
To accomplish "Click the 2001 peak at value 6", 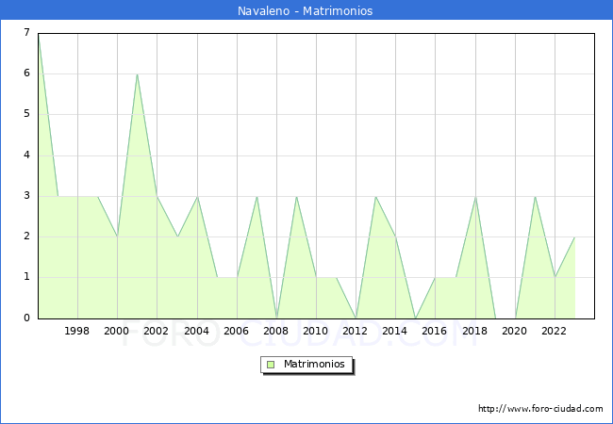I will click(137, 74).
